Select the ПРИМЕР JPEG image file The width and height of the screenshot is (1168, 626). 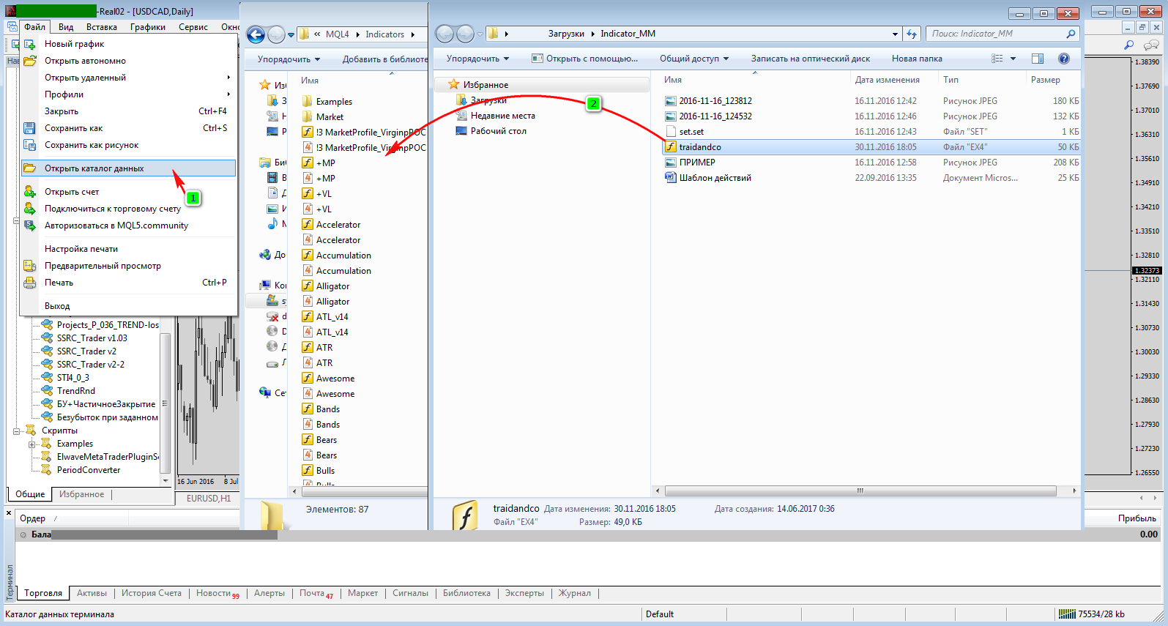697,163
